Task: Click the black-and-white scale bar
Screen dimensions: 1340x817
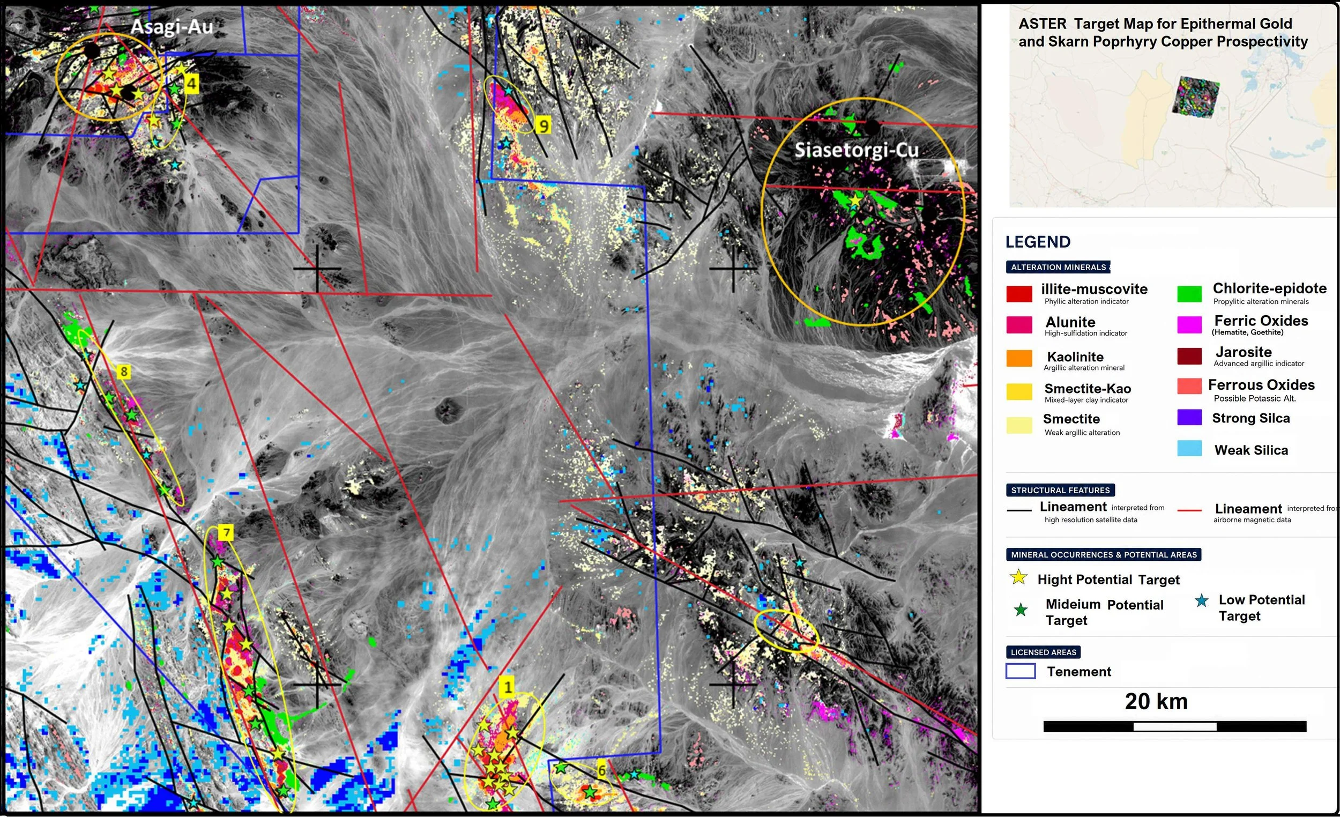Action: [x=1175, y=726]
